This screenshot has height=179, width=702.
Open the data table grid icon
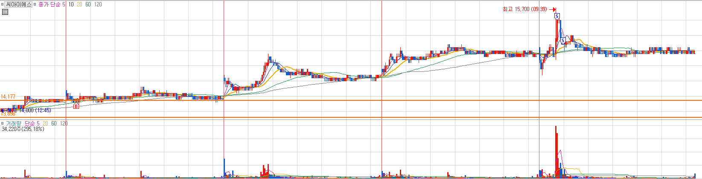click(x=5, y=12)
